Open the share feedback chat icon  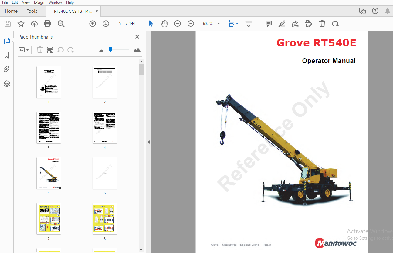pos(362,11)
